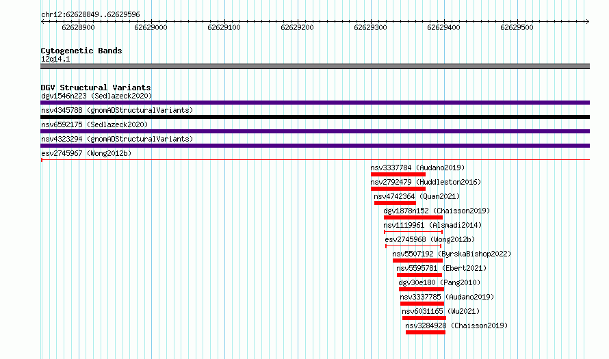Click ruler position 62628900
Image resolution: width=609 pixels, height=359 pixels.
(78, 27)
